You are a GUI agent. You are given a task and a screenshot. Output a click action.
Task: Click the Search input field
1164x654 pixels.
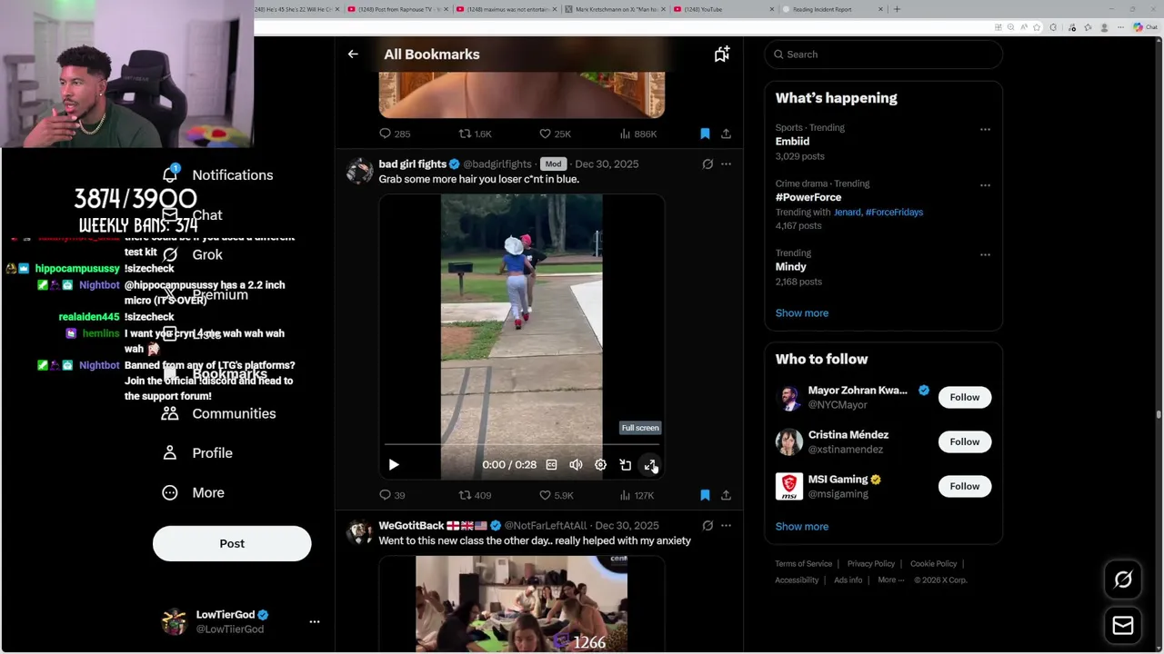coord(883,54)
